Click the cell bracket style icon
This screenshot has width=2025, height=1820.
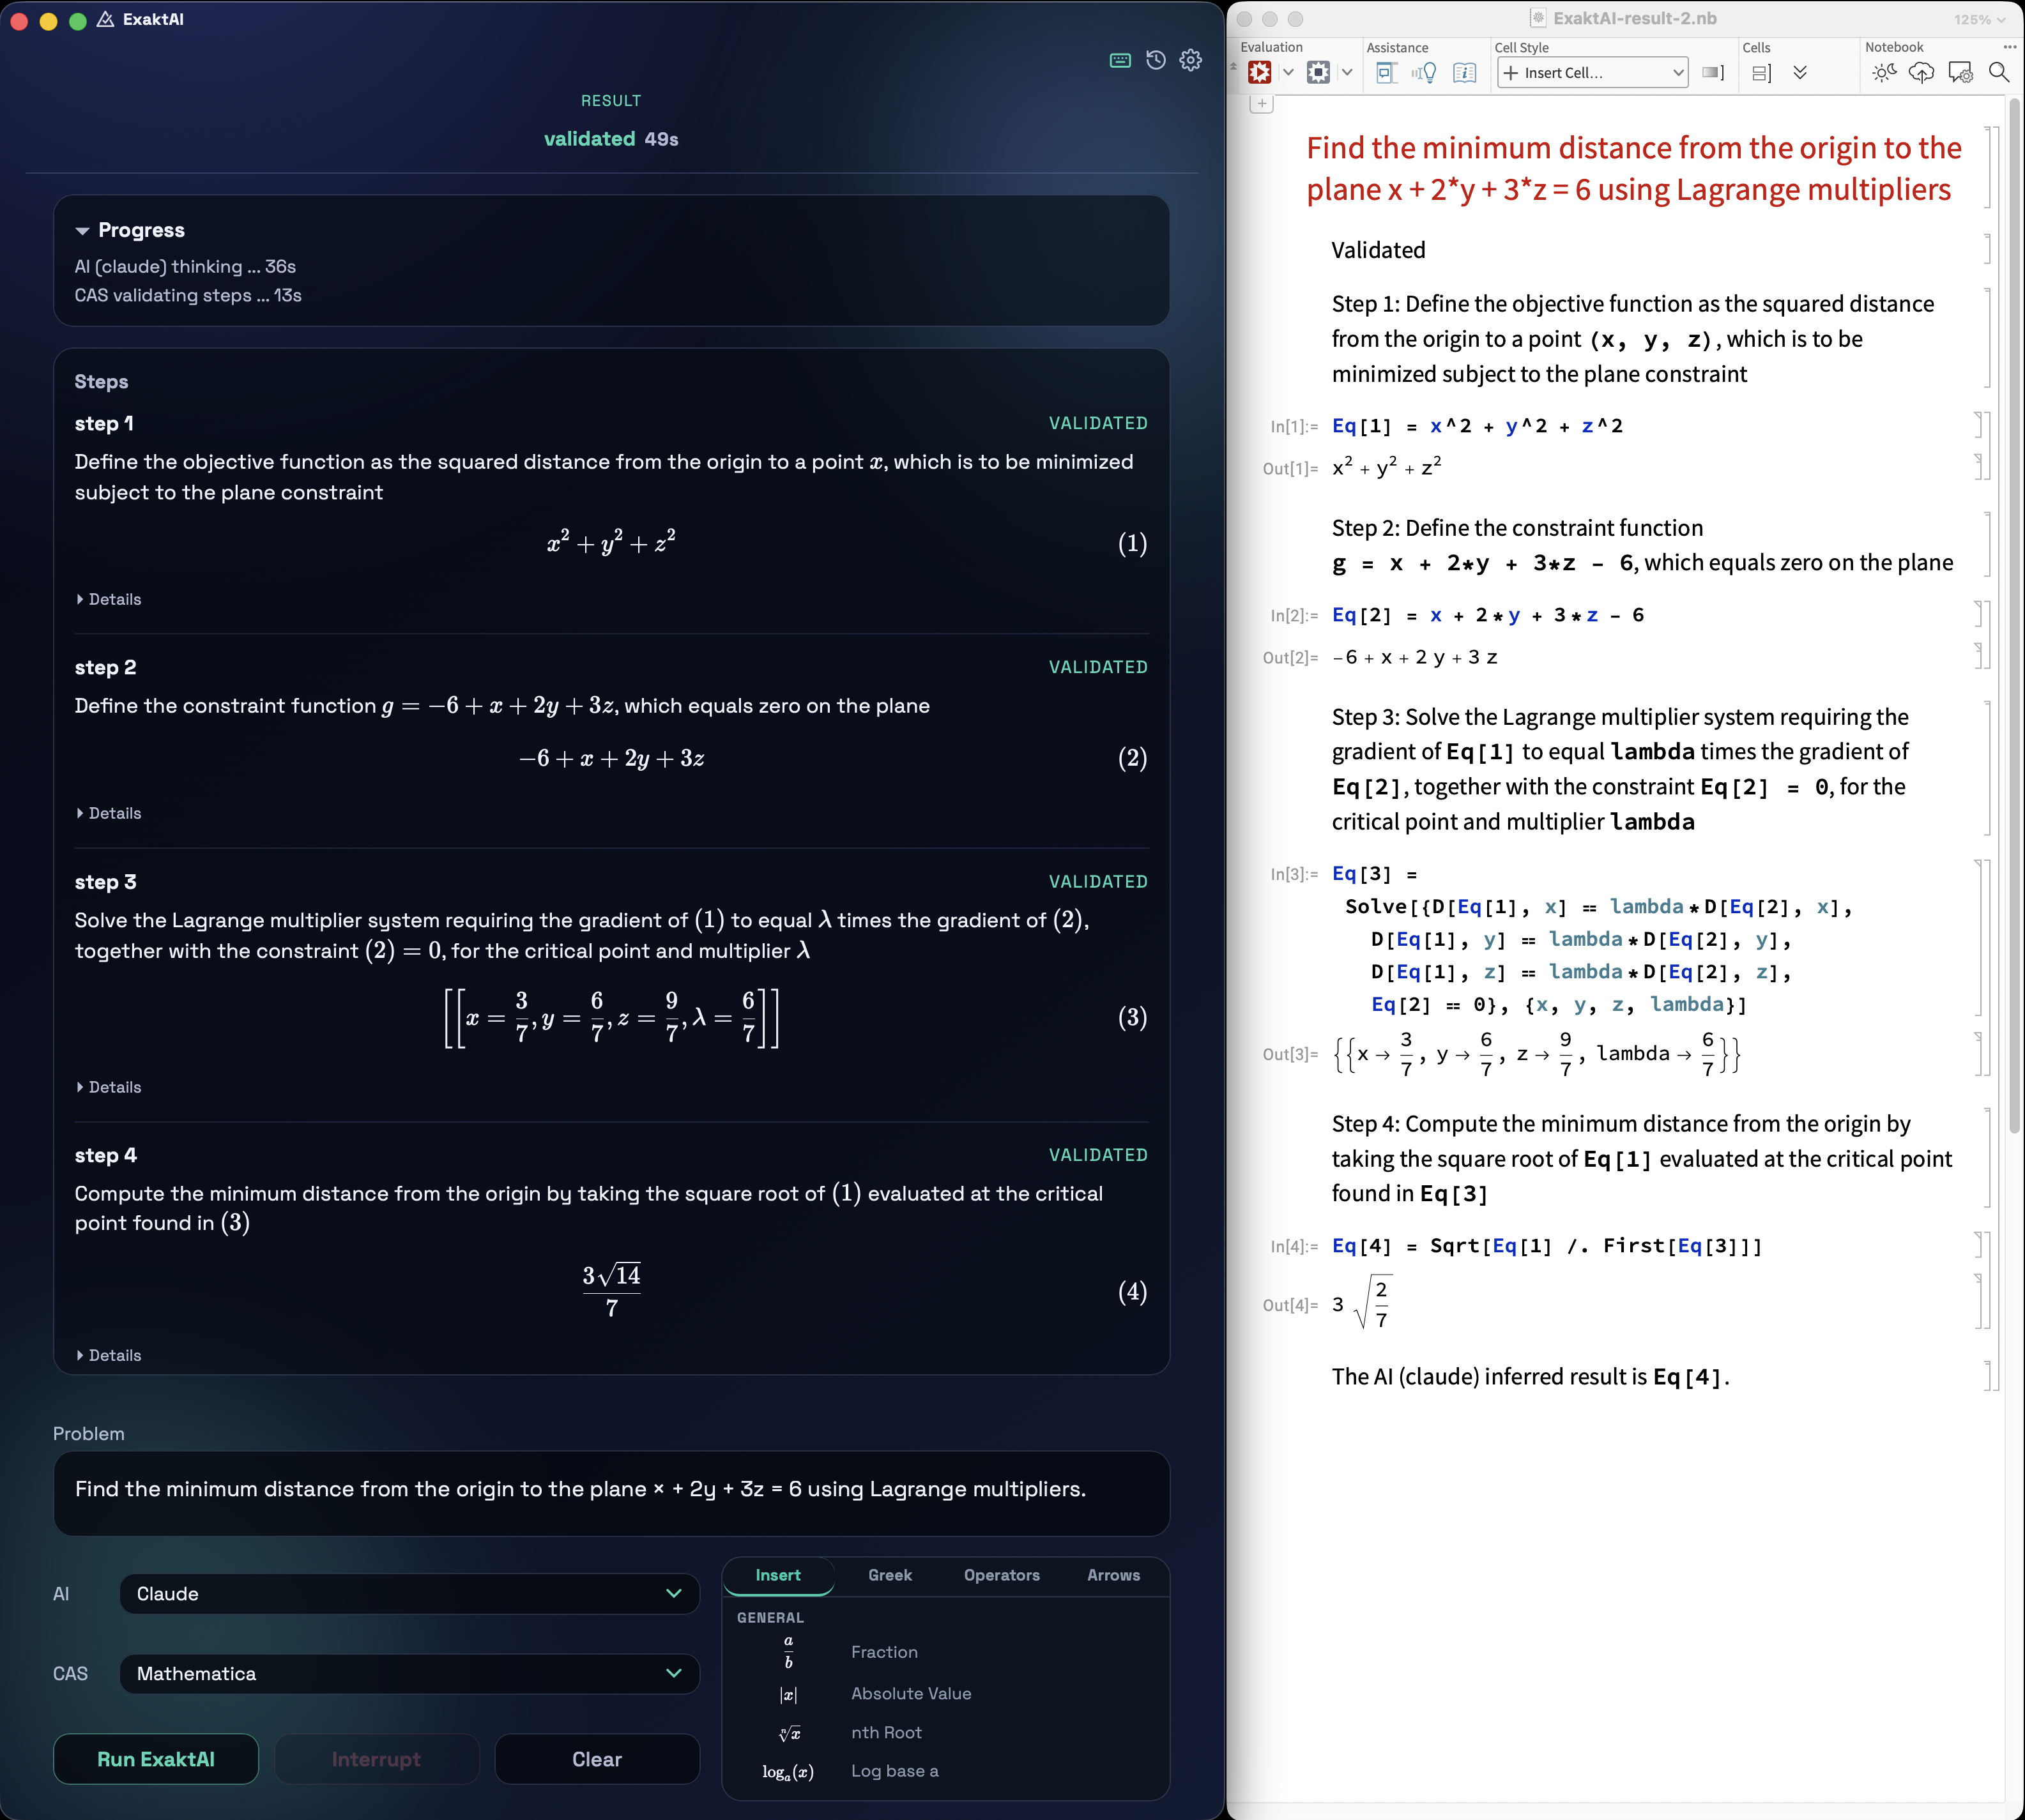[x=1714, y=72]
